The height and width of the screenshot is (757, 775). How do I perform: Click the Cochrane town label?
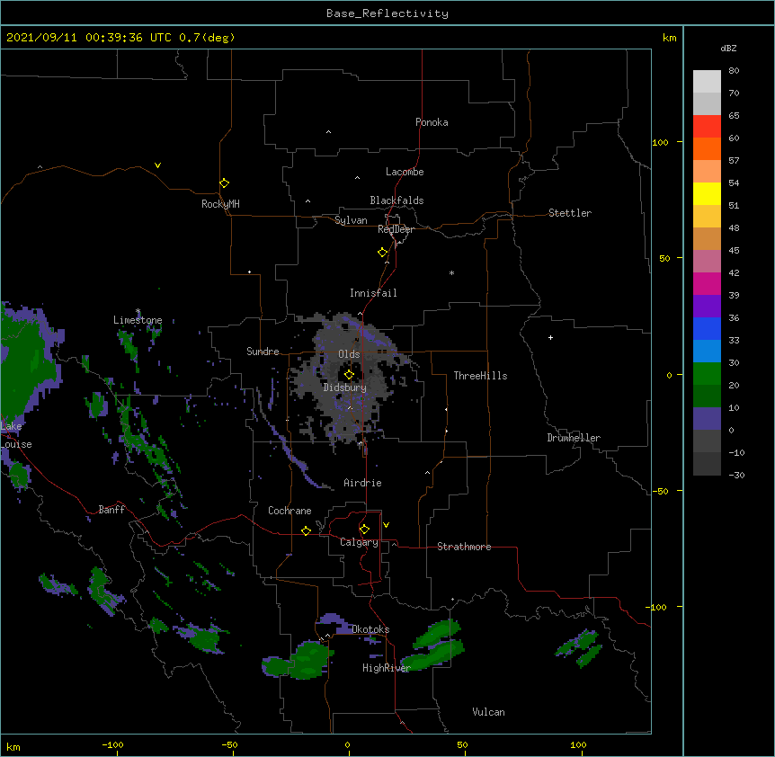[290, 511]
